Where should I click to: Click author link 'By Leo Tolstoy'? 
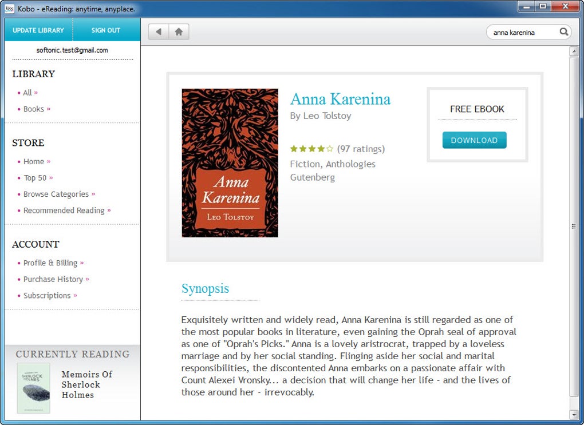point(321,116)
